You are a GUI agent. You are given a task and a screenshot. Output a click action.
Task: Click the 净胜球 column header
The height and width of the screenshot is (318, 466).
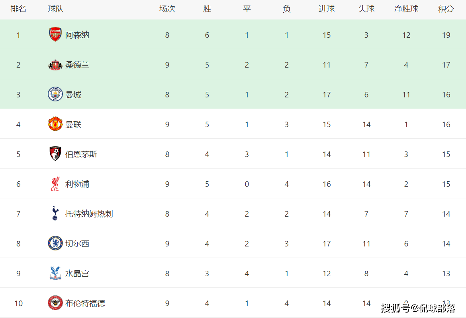(x=406, y=9)
